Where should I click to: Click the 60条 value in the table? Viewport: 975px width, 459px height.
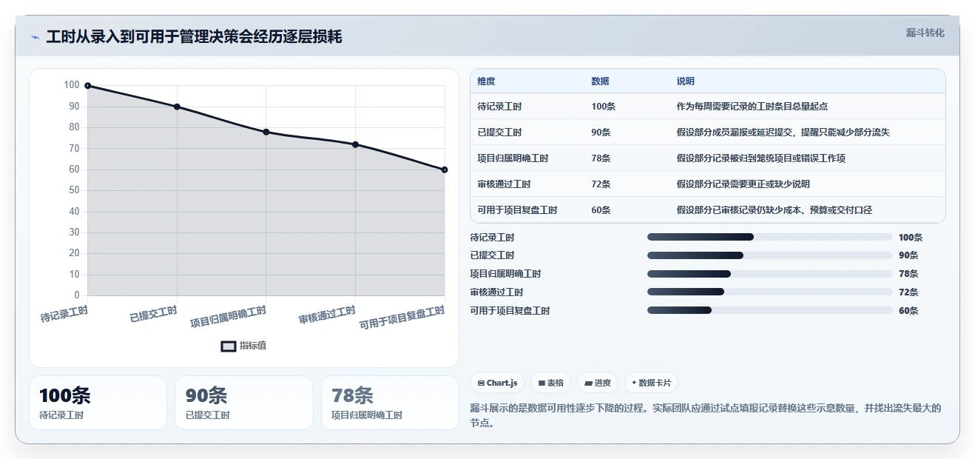point(601,210)
